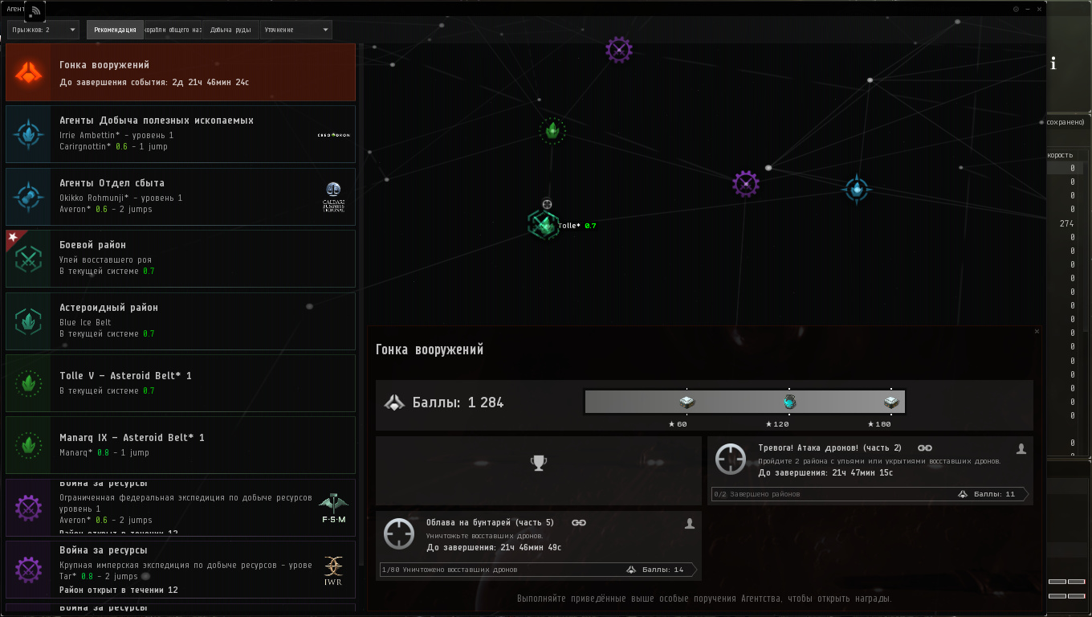Click the Caldari Business Tribunal corporation logo
Screen dimensions: 1092x617
pos(333,197)
